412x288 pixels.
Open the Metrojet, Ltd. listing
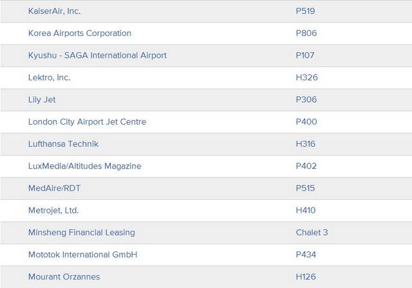(x=53, y=210)
